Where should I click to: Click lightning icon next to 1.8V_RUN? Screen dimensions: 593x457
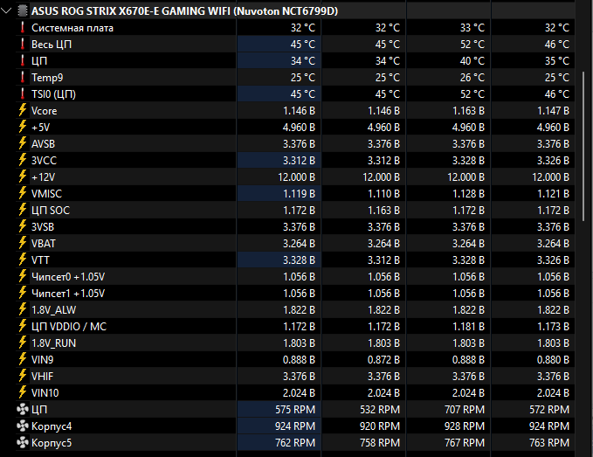point(23,343)
